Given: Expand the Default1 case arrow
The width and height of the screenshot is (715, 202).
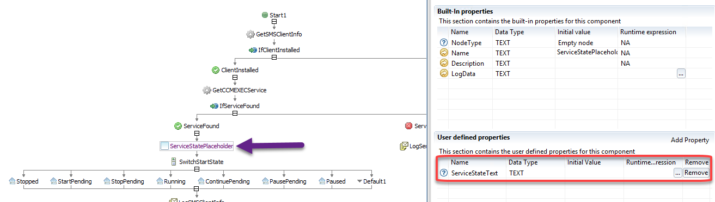Looking at the screenshot, I should pos(359,181).
